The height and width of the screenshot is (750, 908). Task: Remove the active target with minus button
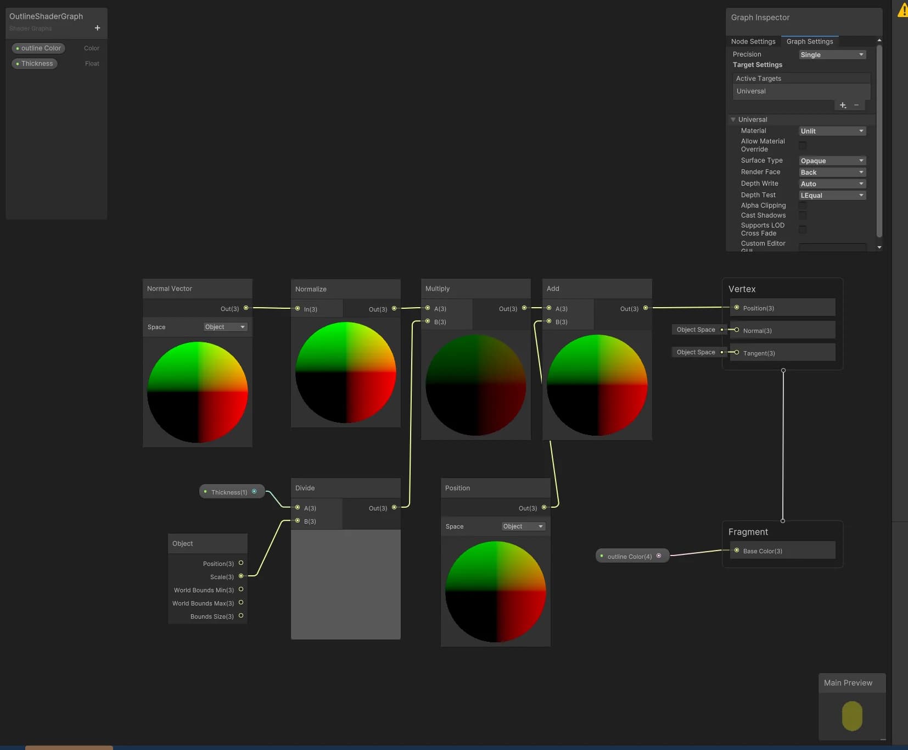(x=856, y=105)
